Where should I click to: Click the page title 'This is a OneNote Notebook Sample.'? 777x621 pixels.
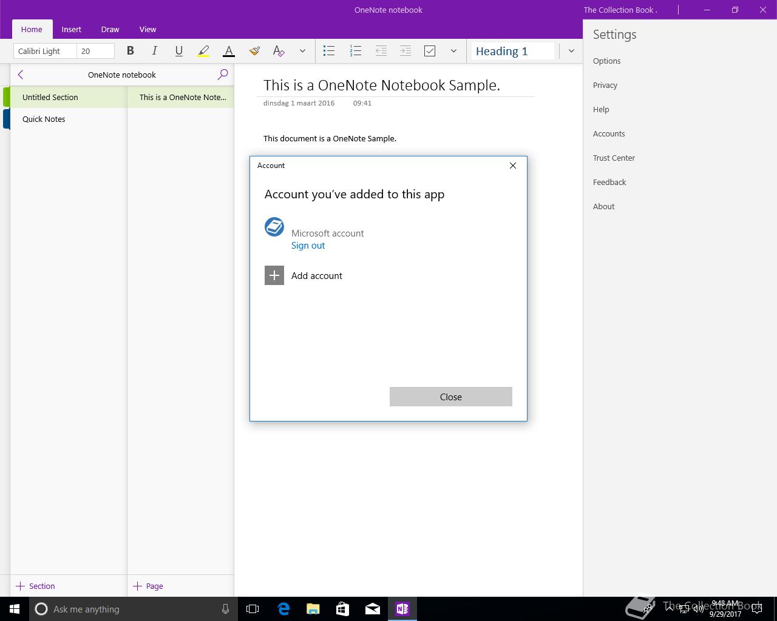[x=382, y=85]
